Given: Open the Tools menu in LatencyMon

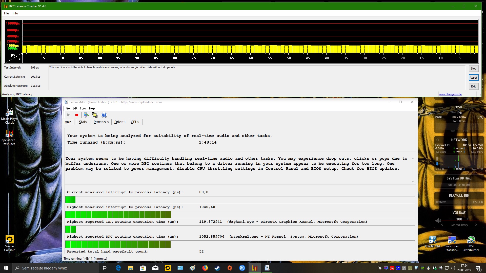Looking at the screenshot, I should click(x=83, y=108).
